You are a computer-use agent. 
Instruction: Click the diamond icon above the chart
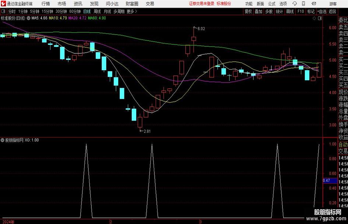click(x=314, y=18)
